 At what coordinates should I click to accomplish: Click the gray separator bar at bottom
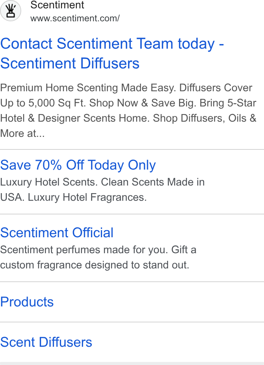coord(132,363)
